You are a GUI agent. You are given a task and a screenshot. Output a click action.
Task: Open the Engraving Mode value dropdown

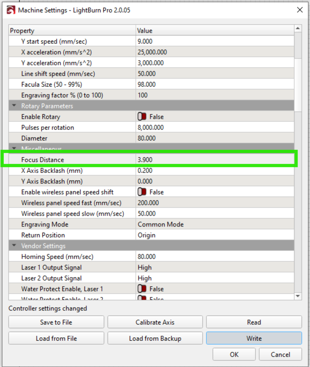click(x=214, y=224)
